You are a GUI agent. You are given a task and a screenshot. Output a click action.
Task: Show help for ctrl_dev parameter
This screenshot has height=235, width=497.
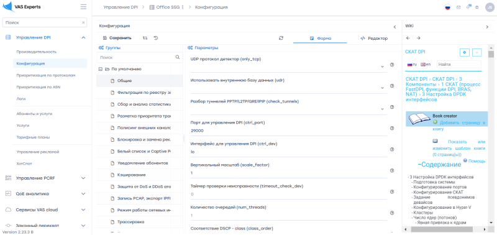coord(392,149)
